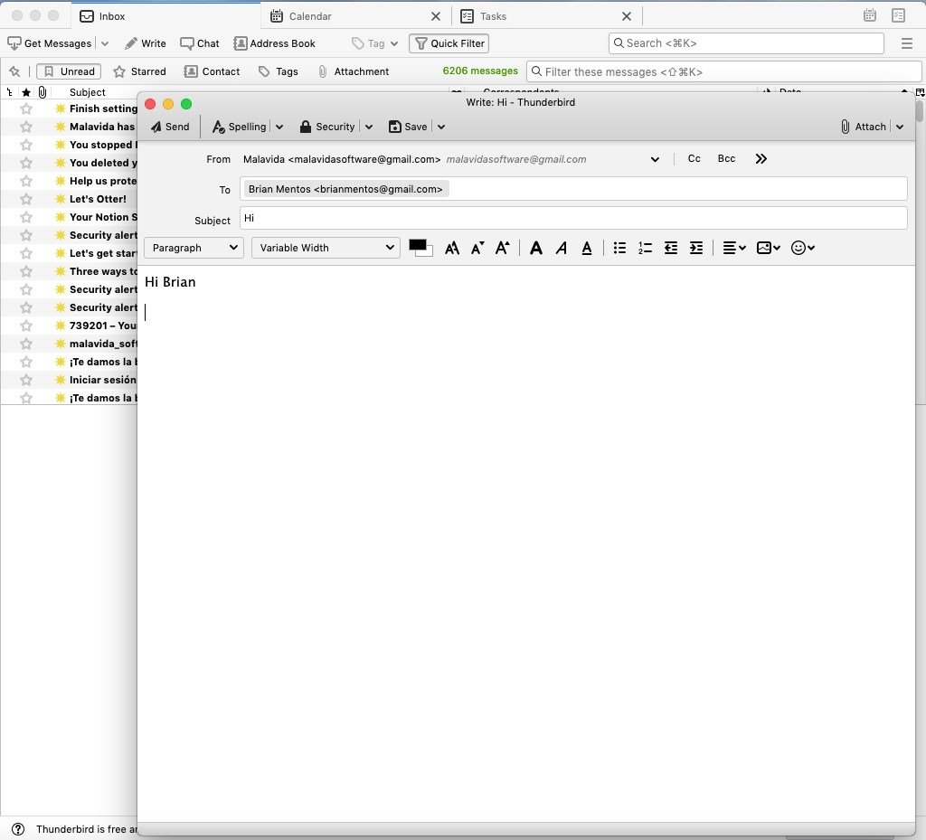Open the Spelling checker
Screen dimensions: 926x840
coord(239,127)
